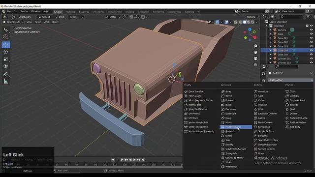Hide Cylinder.001 with its eye icon
Viewport: 315px width, 177px height.
(x=311, y=59)
